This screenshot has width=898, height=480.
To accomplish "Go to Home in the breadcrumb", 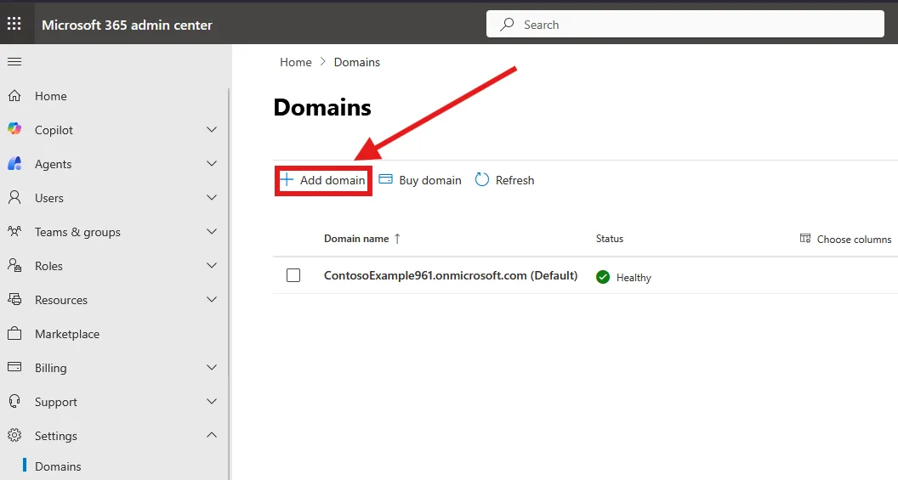I will coord(296,62).
